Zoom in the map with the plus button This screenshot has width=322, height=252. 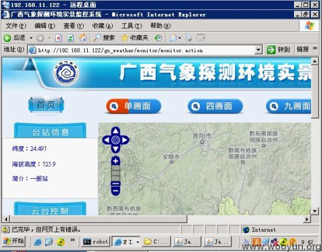coord(116,161)
